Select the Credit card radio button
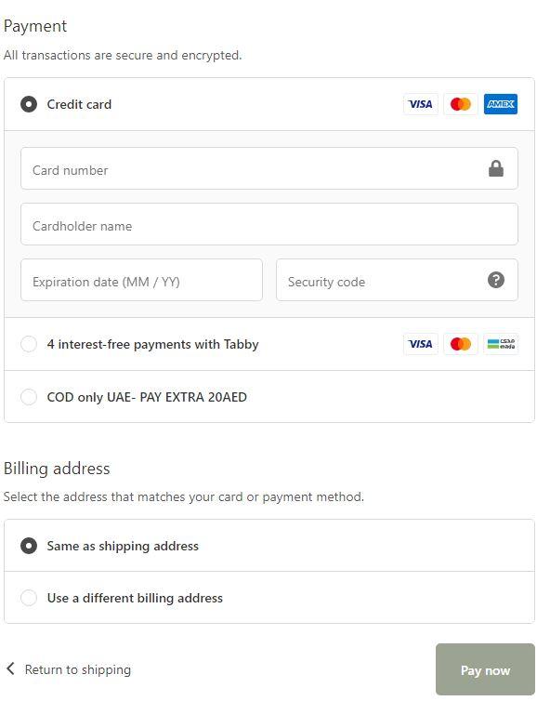 [x=29, y=104]
